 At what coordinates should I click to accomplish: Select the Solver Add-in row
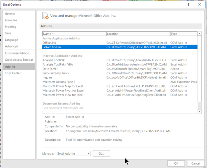(120, 47)
